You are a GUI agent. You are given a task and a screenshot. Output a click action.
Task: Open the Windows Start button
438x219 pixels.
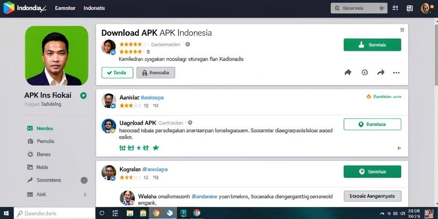click(x=6, y=213)
